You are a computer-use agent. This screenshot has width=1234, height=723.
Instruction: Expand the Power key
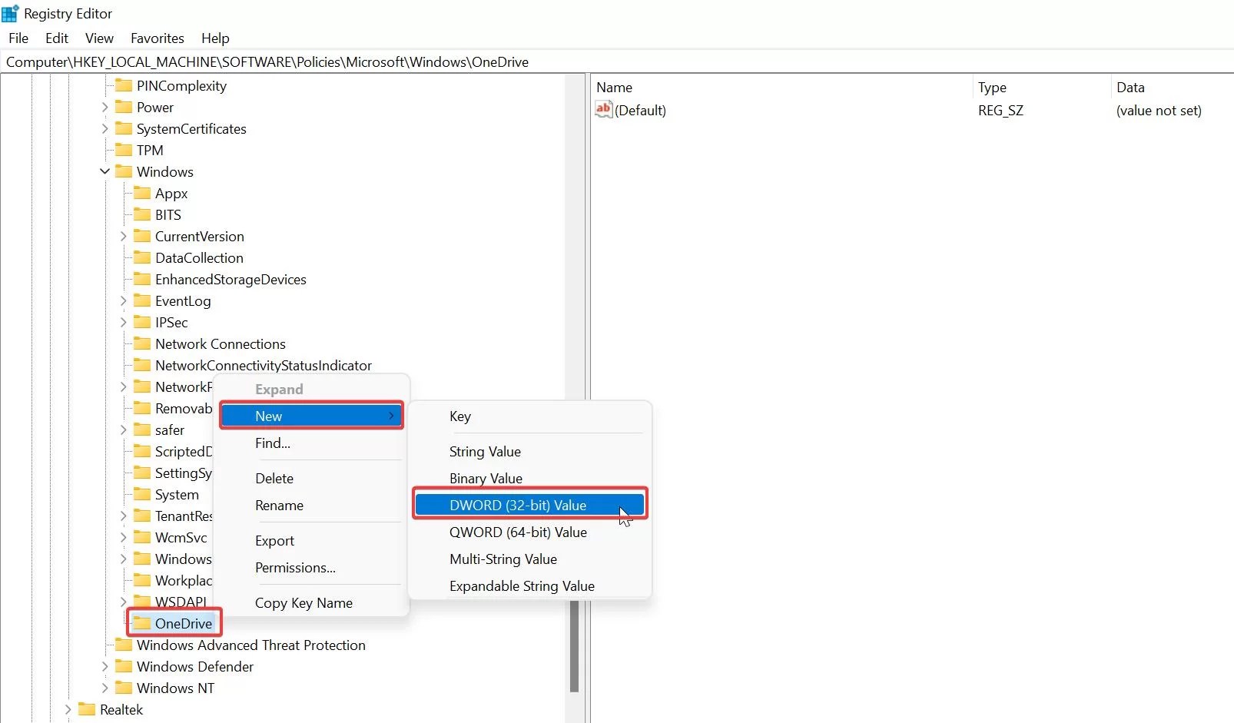coord(104,107)
